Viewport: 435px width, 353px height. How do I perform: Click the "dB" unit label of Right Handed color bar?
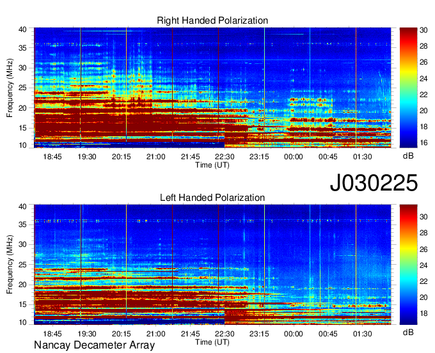[408, 156]
